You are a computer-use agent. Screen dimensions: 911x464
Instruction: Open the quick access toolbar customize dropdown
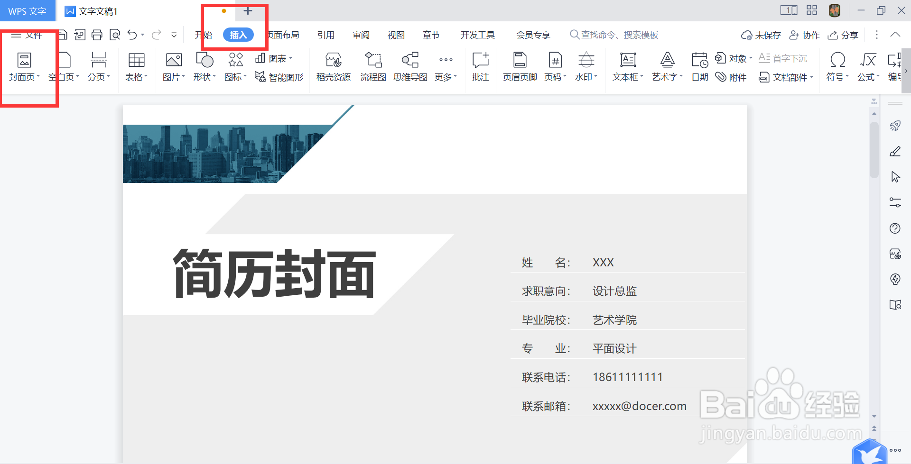pos(174,35)
